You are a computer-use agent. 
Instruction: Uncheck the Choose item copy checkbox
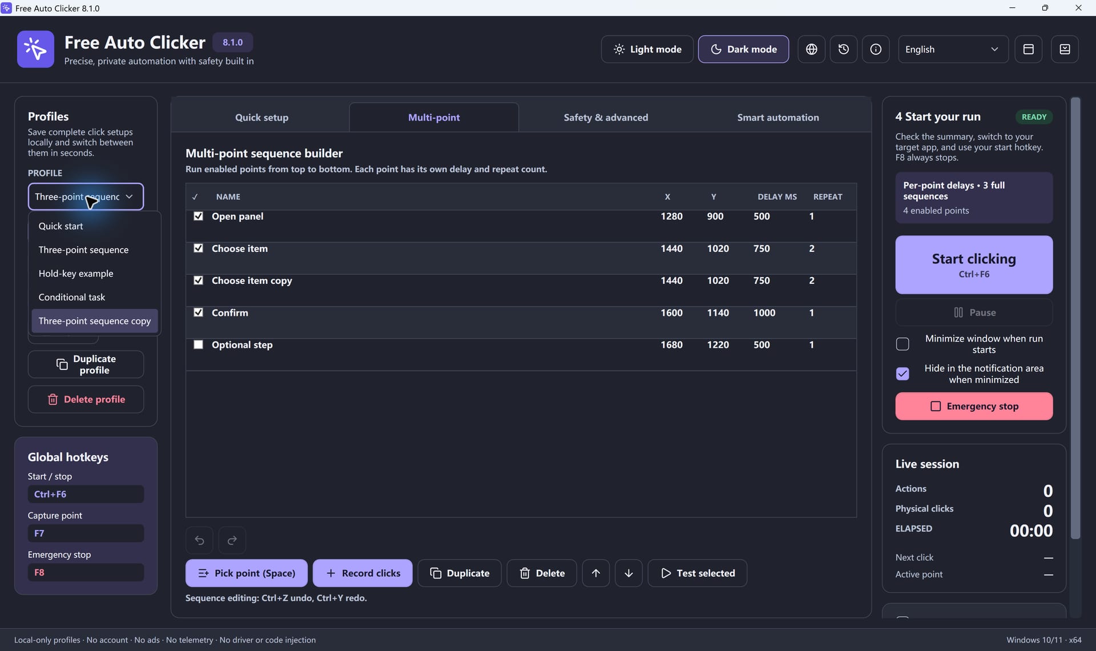(x=198, y=280)
